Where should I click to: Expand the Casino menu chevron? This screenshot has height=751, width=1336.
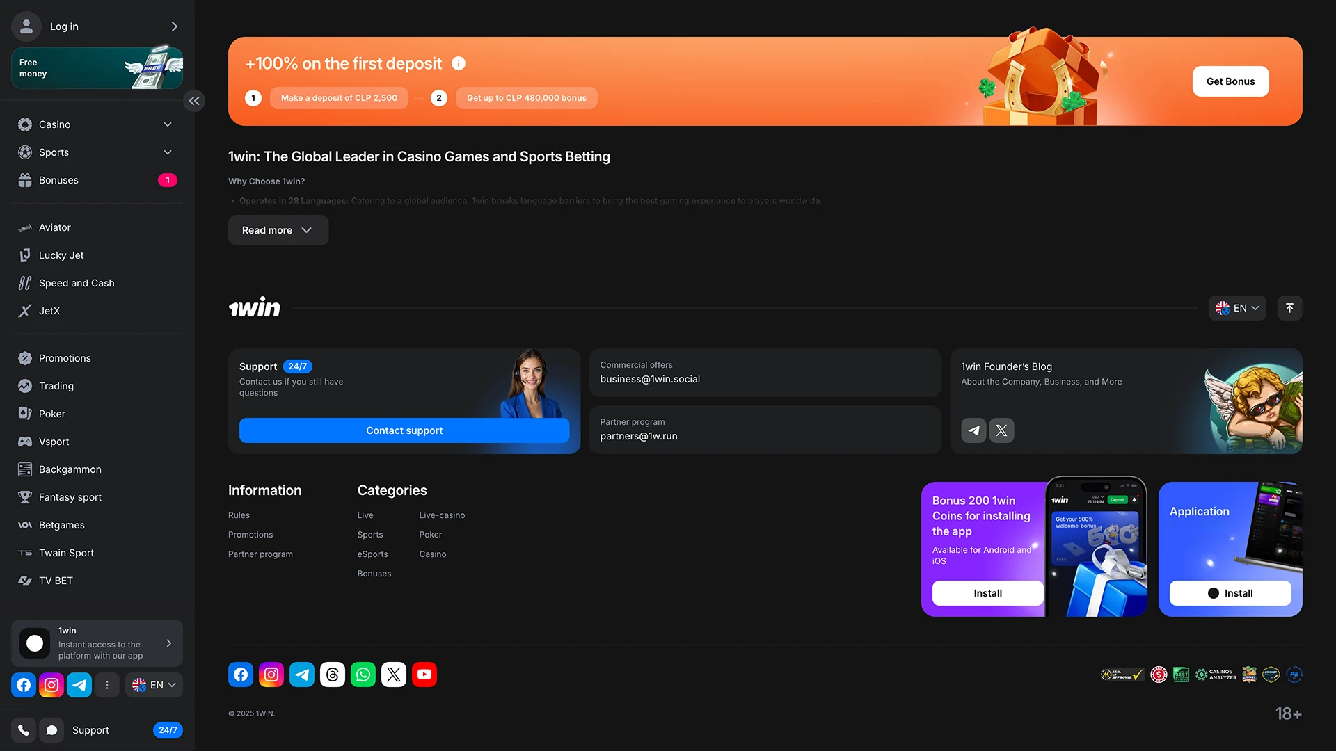pos(168,124)
